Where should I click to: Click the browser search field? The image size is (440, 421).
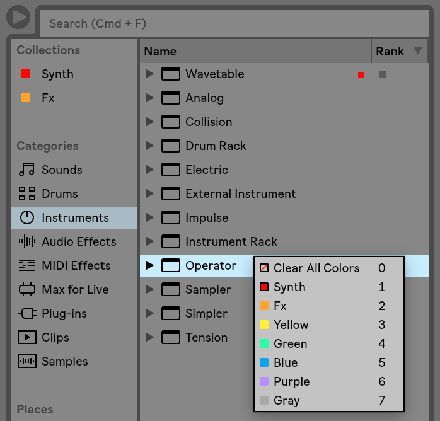234,23
